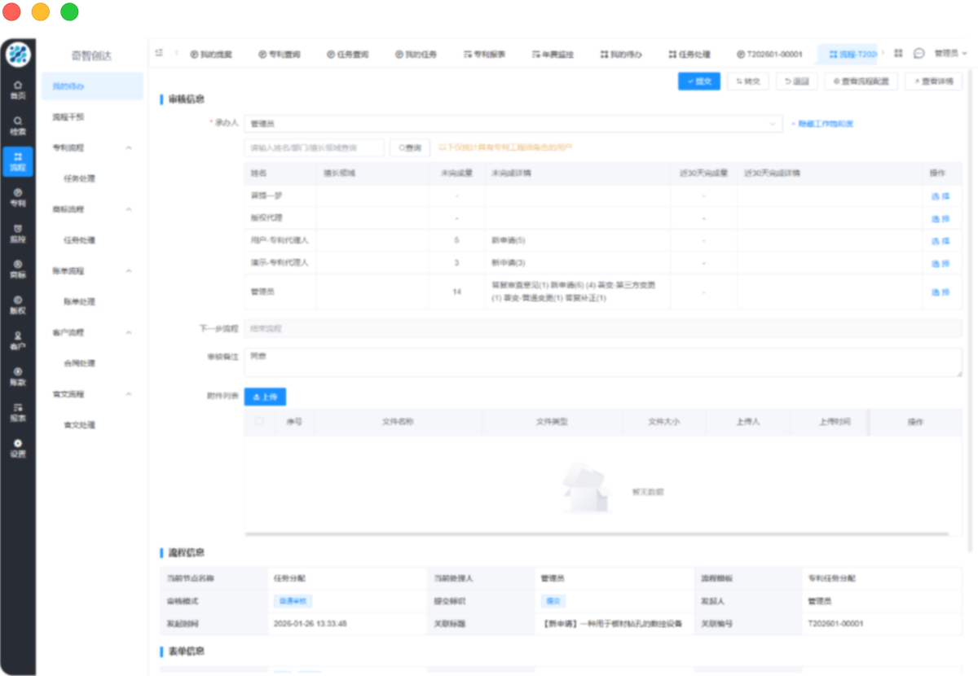
Task: Click the 检索 search icon in sidebar
Action: coord(17,125)
